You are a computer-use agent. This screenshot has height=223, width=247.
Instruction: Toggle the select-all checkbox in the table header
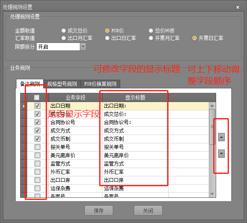(37, 97)
